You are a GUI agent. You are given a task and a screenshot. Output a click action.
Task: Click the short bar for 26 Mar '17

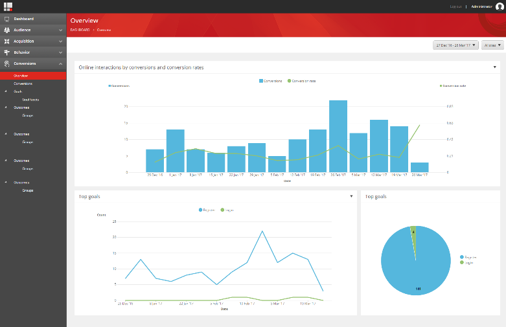pyautogui.click(x=420, y=167)
